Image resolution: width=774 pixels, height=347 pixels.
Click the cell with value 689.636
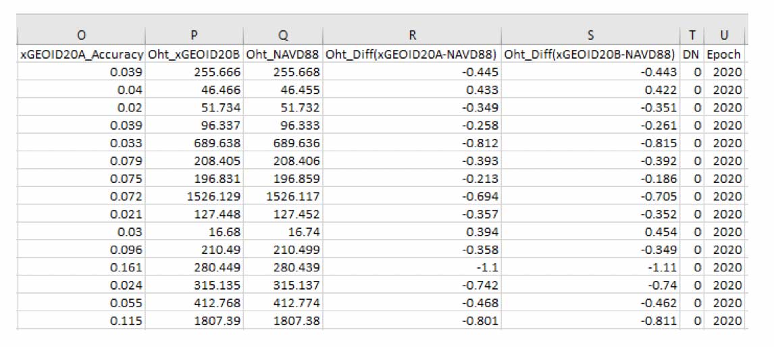[x=282, y=143]
